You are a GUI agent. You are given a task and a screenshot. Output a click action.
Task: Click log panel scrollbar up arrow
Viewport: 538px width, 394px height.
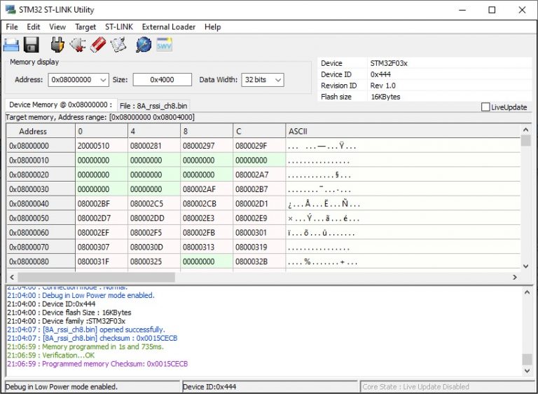point(527,292)
